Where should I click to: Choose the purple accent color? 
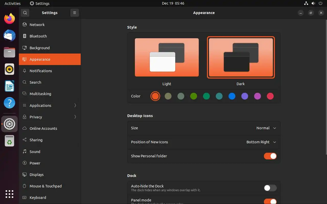[245, 96]
